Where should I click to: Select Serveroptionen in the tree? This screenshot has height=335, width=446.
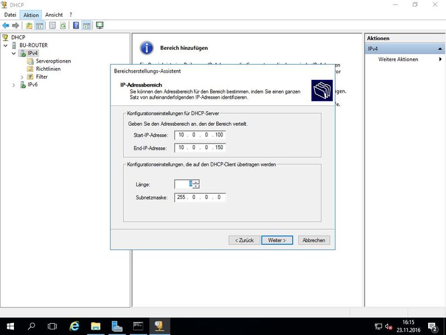point(53,61)
